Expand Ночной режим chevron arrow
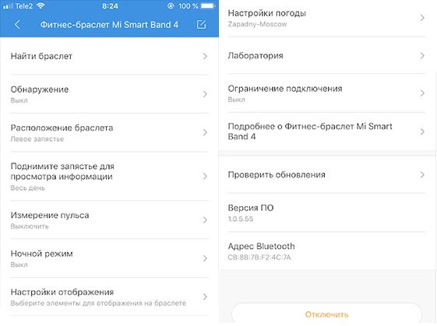 205,258
